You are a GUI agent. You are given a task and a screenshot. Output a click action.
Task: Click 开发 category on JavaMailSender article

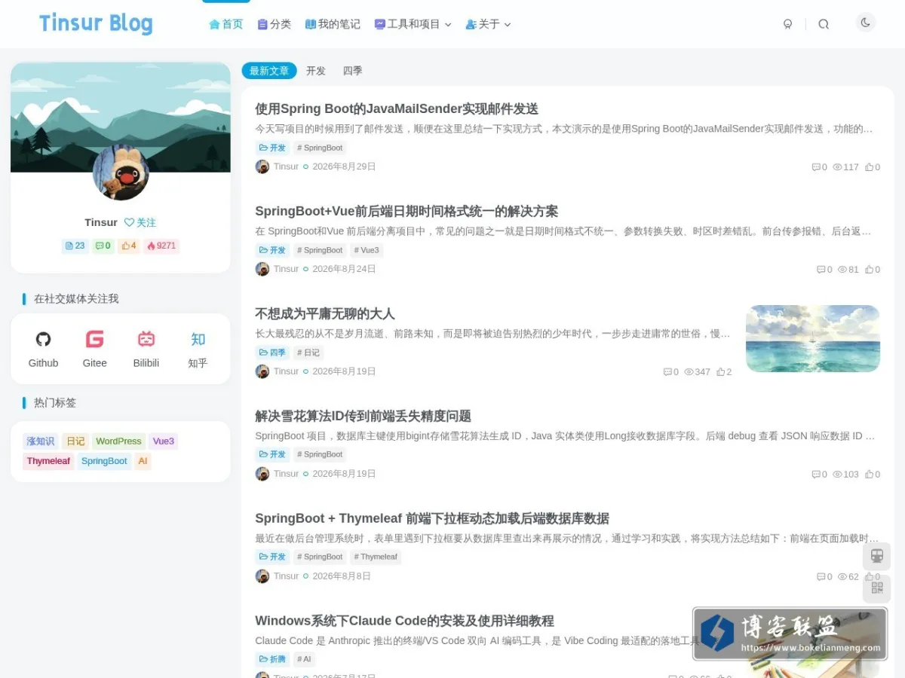[272, 148]
